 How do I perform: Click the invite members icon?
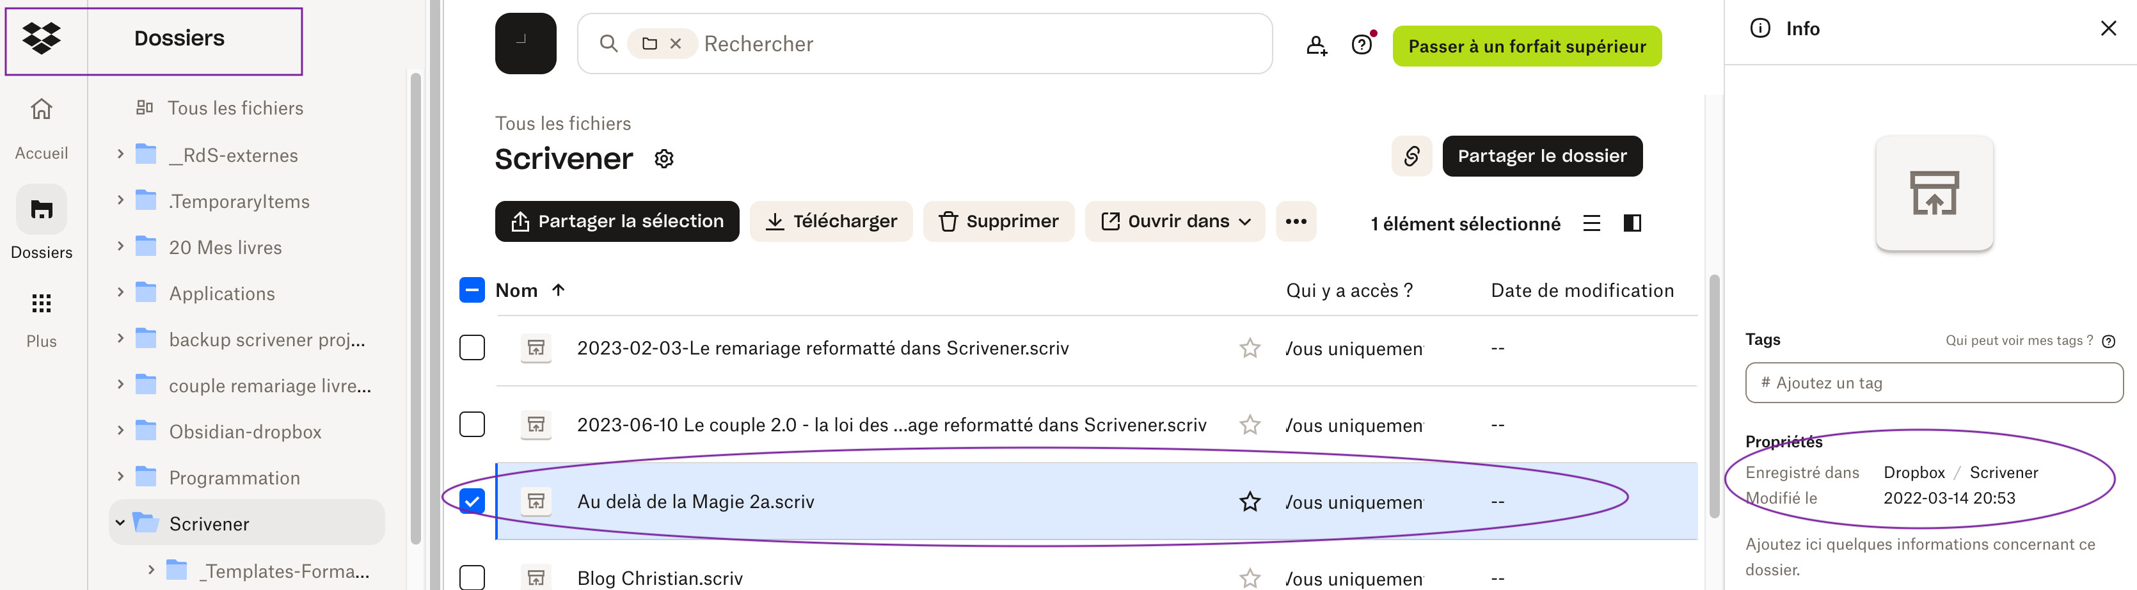(x=1317, y=45)
